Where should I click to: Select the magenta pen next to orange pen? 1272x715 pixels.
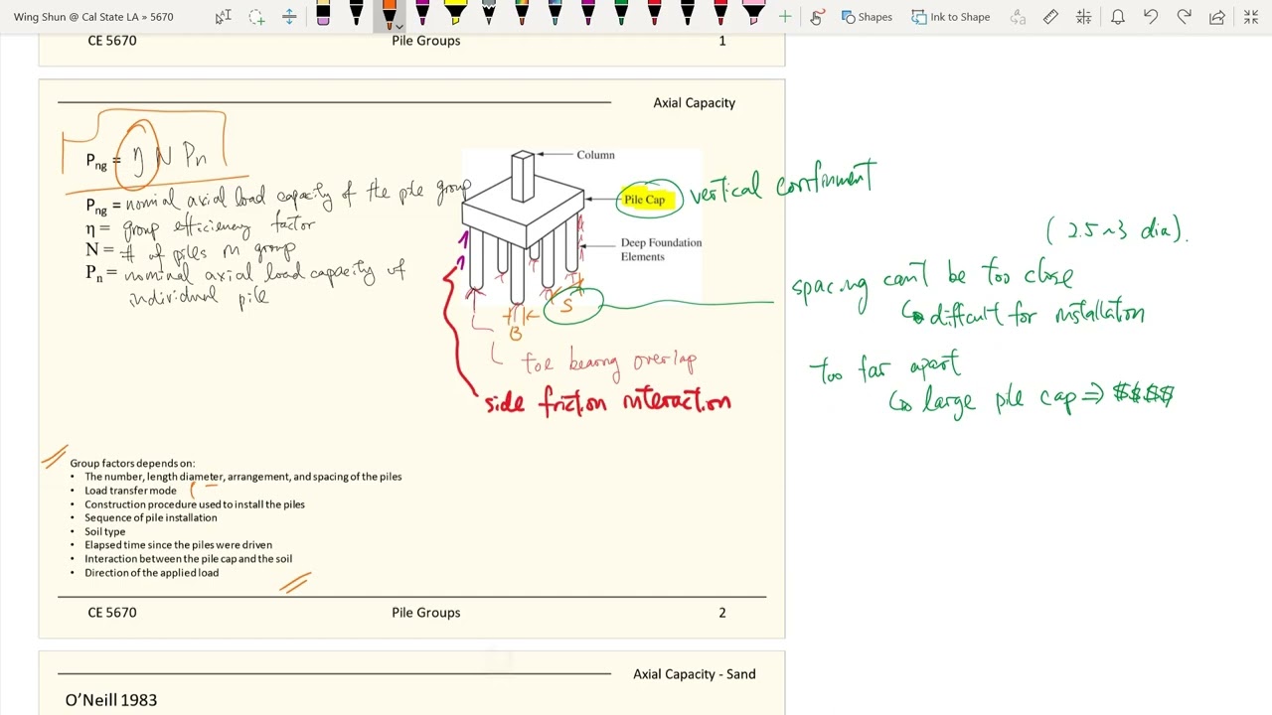[422, 14]
